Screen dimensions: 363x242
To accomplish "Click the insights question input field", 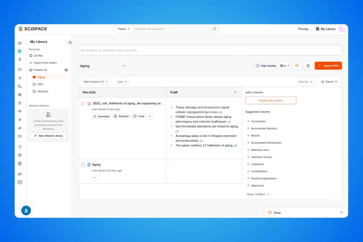I will tap(210, 50).
